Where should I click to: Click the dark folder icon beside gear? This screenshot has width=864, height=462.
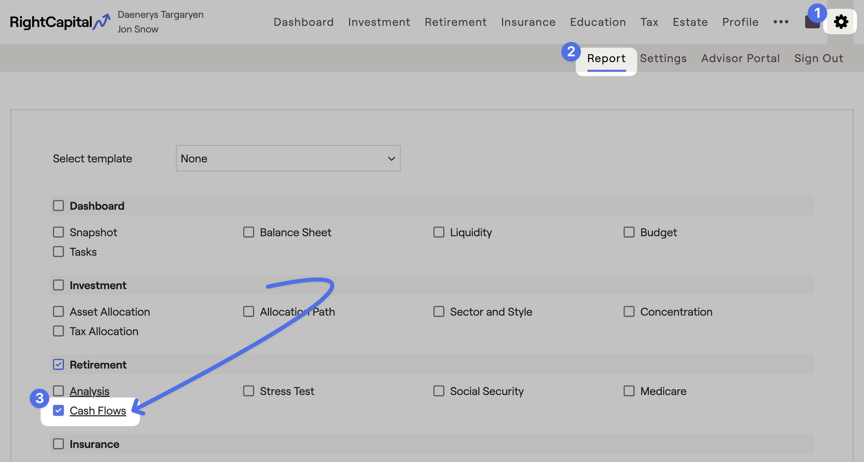pyautogui.click(x=811, y=23)
